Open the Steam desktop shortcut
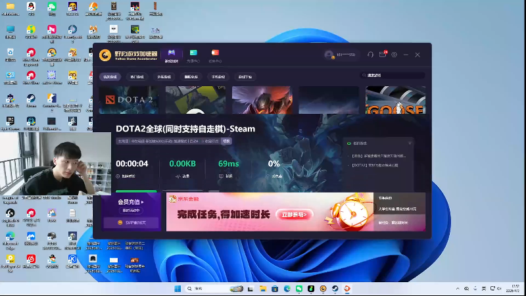The image size is (526, 296). tap(31, 101)
